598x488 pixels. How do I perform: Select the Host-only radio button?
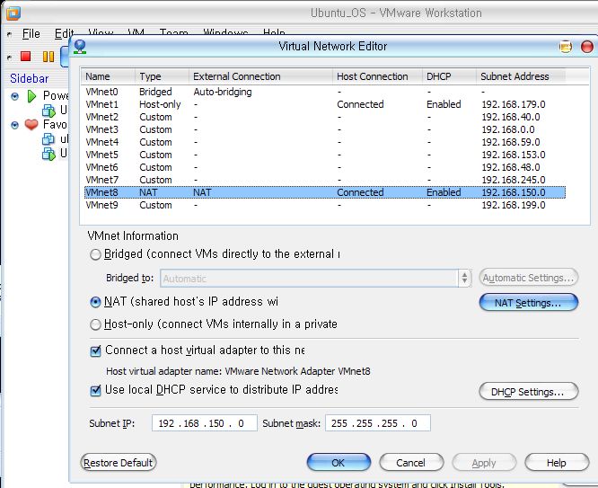tap(95, 324)
